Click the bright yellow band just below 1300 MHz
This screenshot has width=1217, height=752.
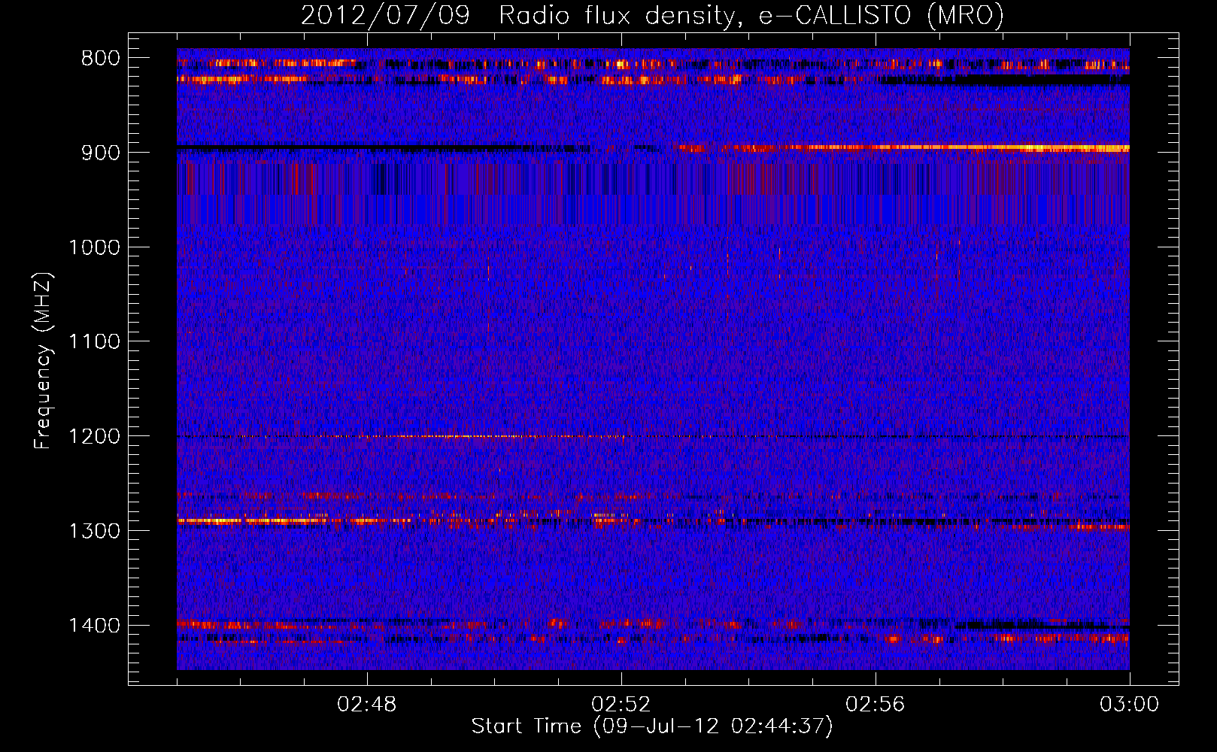[293, 520]
